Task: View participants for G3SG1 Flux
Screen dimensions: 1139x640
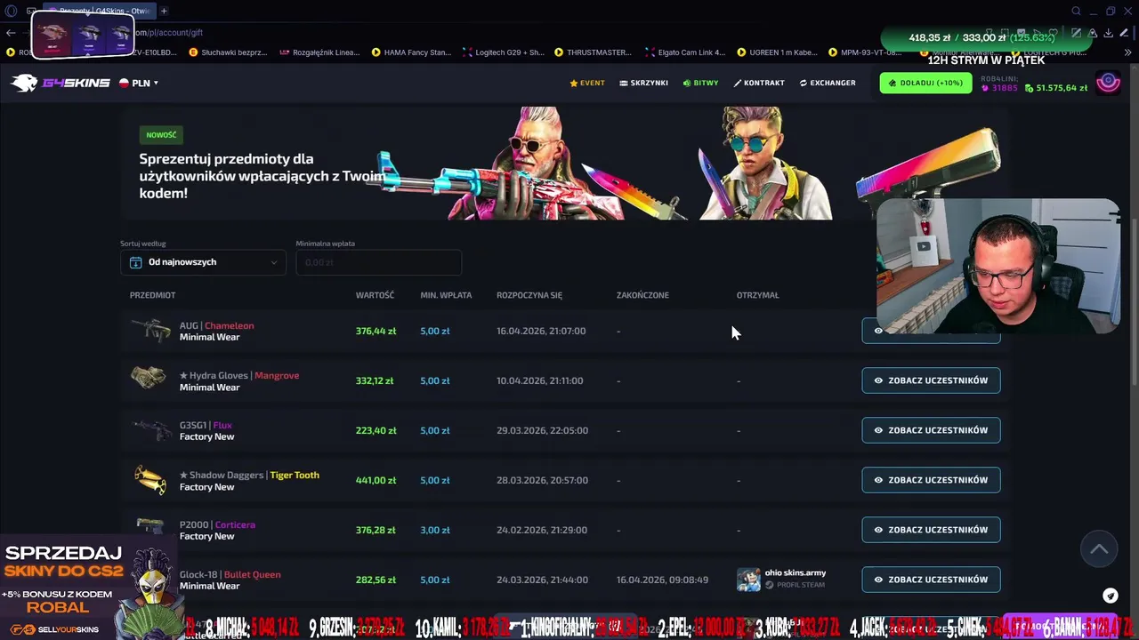Action: (x=931, y=430)
